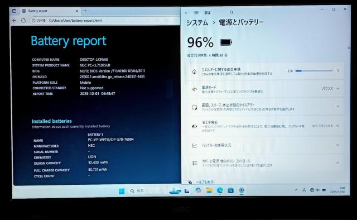Viewport: 357px width, 220px height.
Task: Expand the バッテリーの使用状況 section
Action: (x=266, y=145)
